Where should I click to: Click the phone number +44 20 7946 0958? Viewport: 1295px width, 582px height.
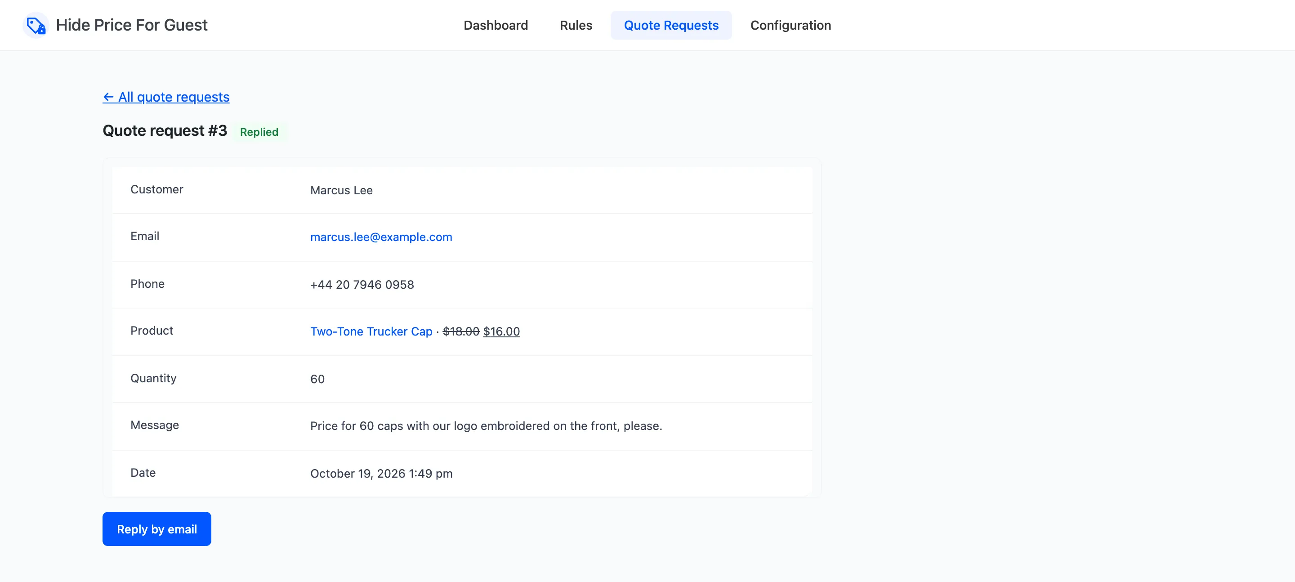[x=362, y=285]
